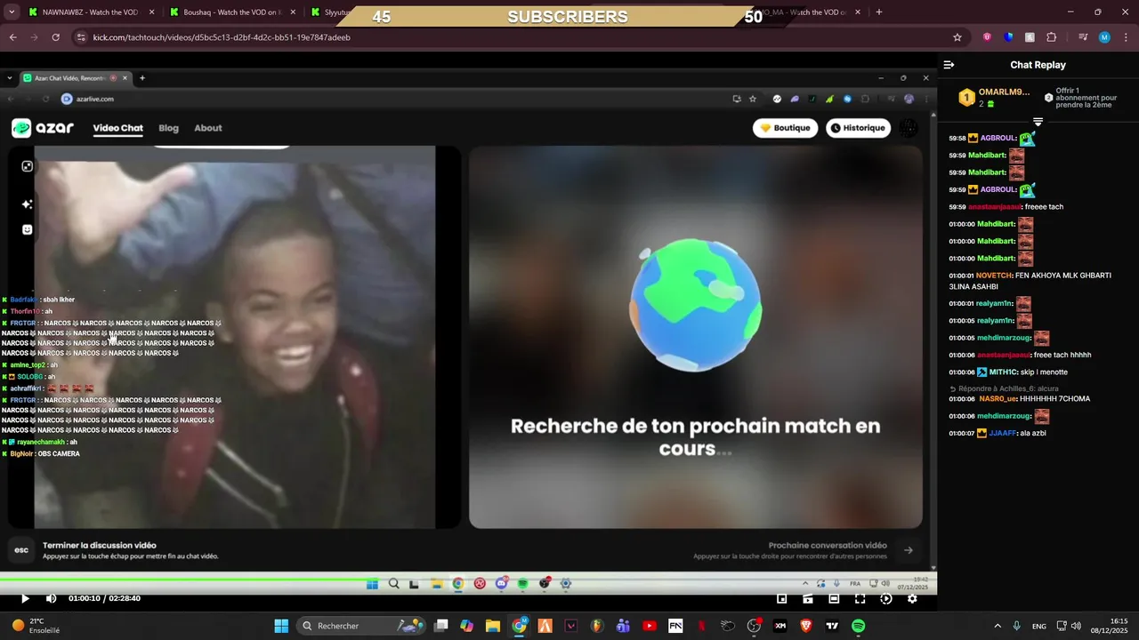
Task: Click the Rechercher taskbar search box
Action: pos(363,626)
